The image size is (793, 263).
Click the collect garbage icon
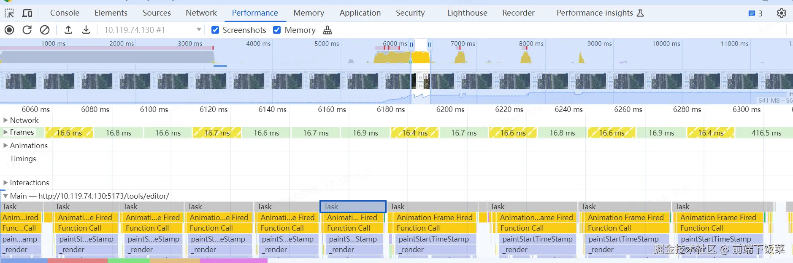(x=327, y=30)
